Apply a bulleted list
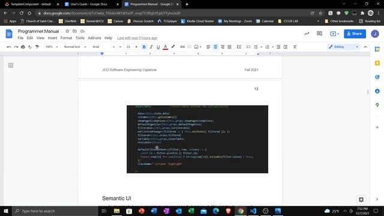 coord(256,47)
